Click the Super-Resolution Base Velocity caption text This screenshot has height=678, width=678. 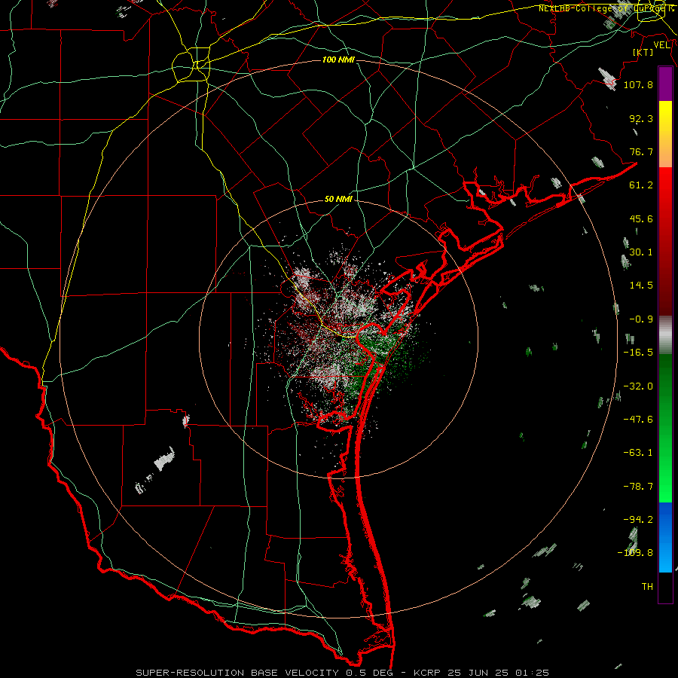click(343, 673)
